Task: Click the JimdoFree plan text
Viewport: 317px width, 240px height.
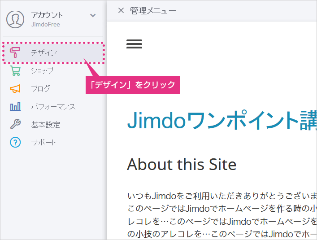Action: click(45, 25)
